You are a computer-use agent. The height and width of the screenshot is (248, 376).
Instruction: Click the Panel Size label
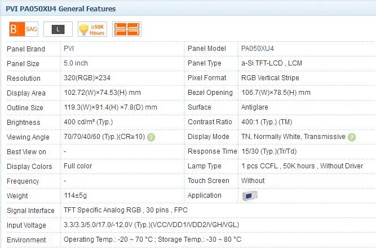coord(23,64)
